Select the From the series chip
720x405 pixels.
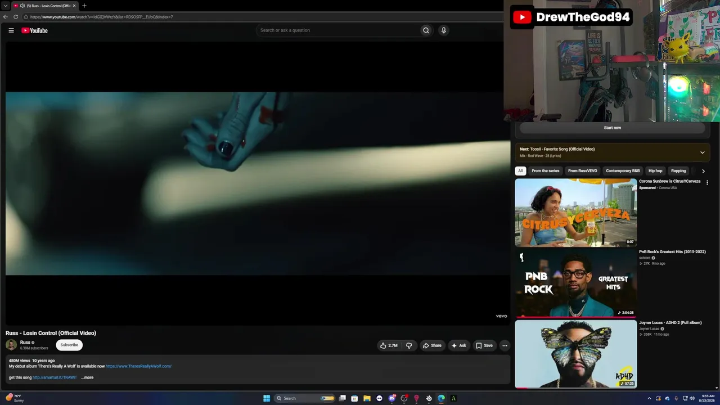click(546, 171)
